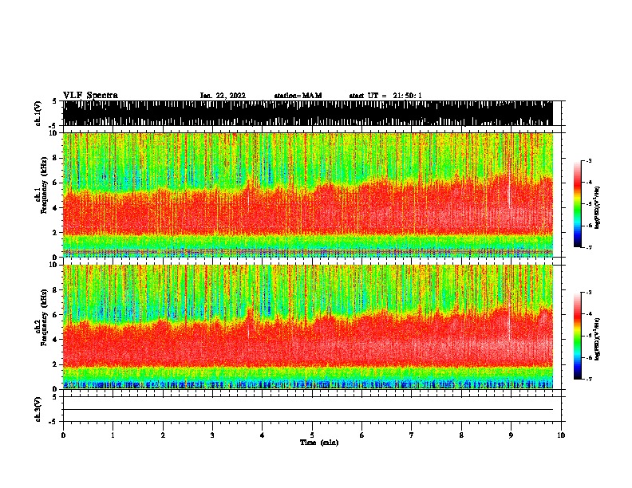632x488 pixels.
Task: Click the ch.2 spectrogram color scale bar
Action: 578,336
